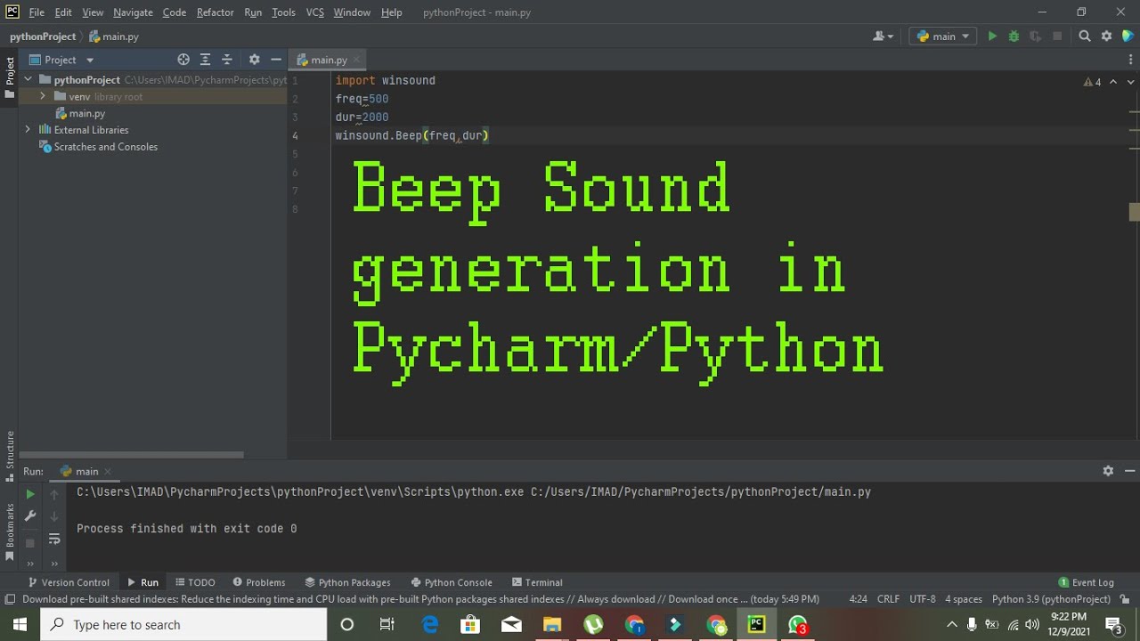Open the 4 spaces indent setting
The image size is (1140, 641).
click(x=964, y=599)
